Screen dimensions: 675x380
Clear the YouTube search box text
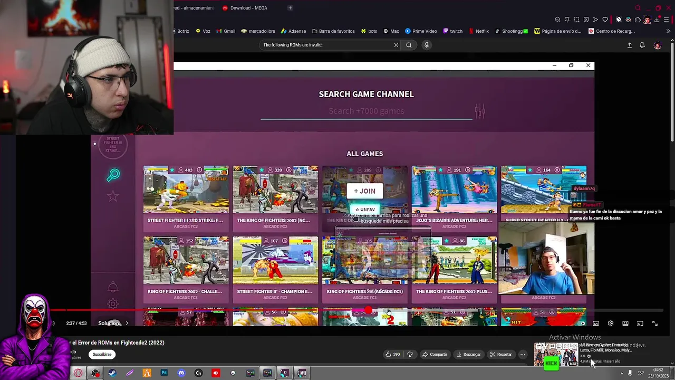click(396, 45)
